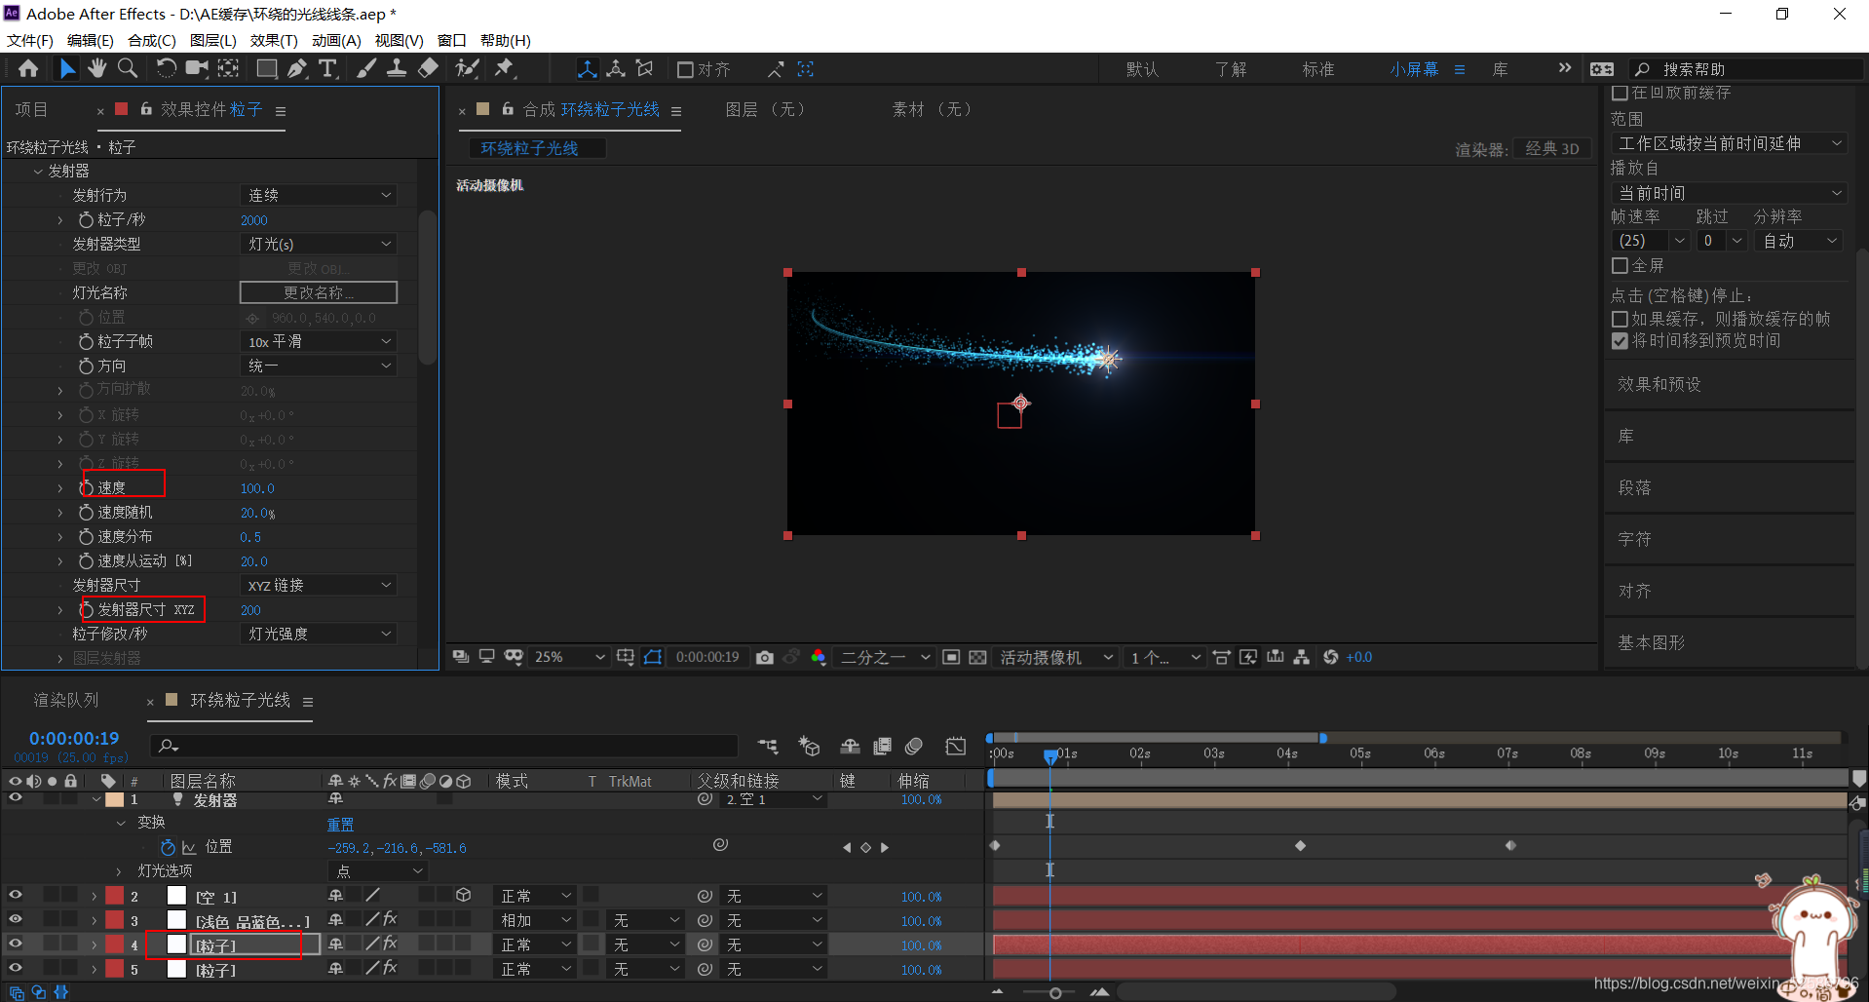Viewport: 1869px width, 1002px height.
Task: Take a snapshot with the camera icon
Action: [x=765, y=658]
